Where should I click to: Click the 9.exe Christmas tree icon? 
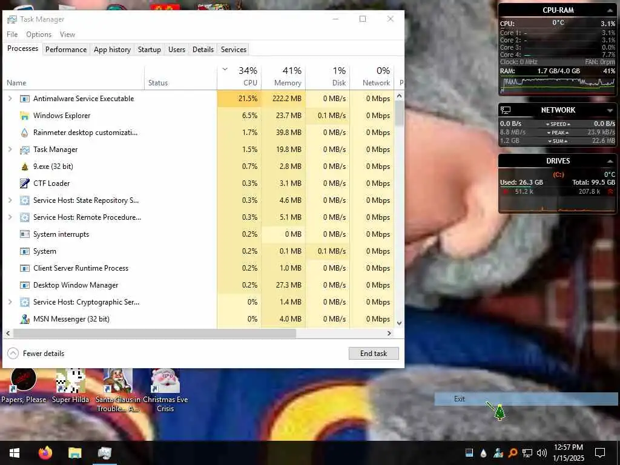click(x=24, y=167)
